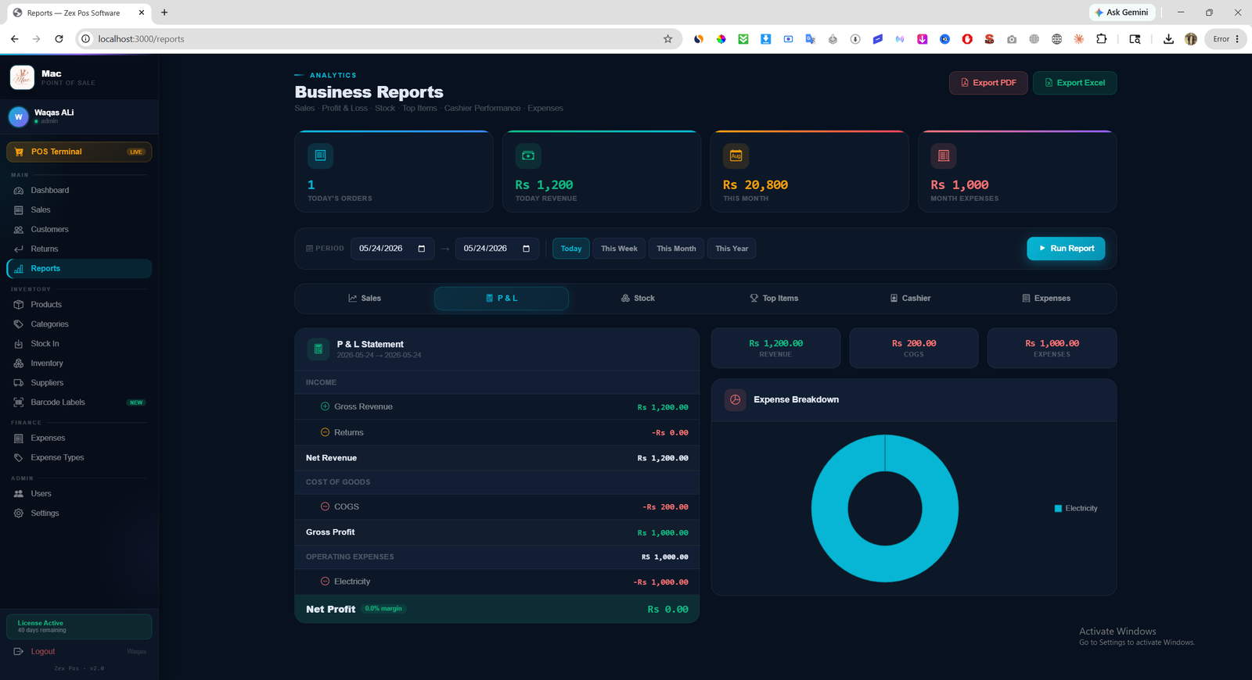Open Products under Inventory
This screenshot has height=680, width=1252.
[x=78, y=304]
